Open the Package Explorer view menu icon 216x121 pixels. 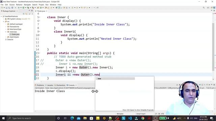coord(32,14)
